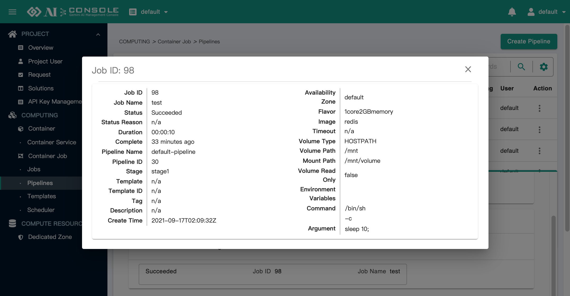The width and height of the screenshot is (570, 296).
Task: Navigate to Container Service
Action: [x=52, y=142]
